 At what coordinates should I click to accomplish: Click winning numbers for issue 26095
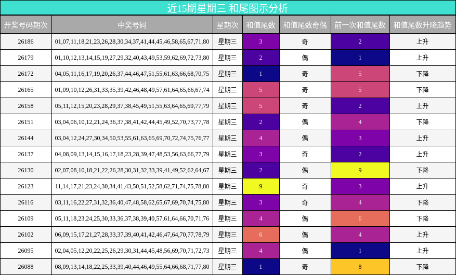tap(132, 251)
